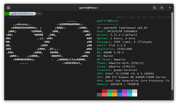178x105 pixels.
Task: Click the date qui 11 mar 2021 12:12:59
Action: 151,17
